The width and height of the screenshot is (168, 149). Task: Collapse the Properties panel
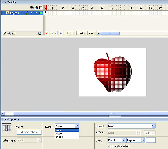tap(5, 120)
